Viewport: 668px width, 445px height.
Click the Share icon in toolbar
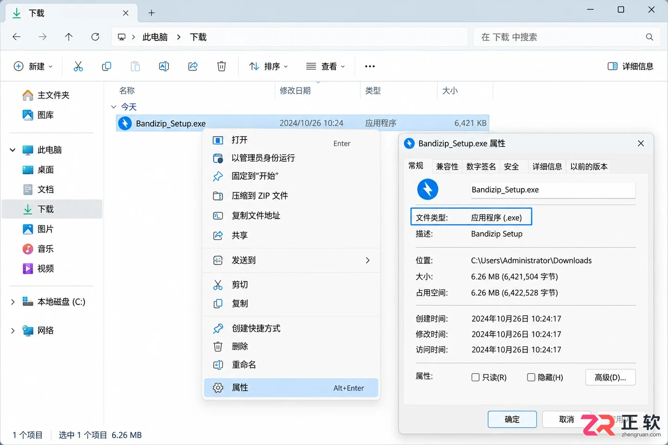tap(193, 66)
